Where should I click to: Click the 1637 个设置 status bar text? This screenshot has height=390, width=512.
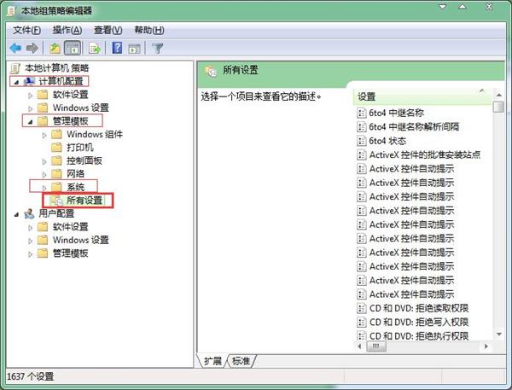pyautogui.click(x=31, y=376)
